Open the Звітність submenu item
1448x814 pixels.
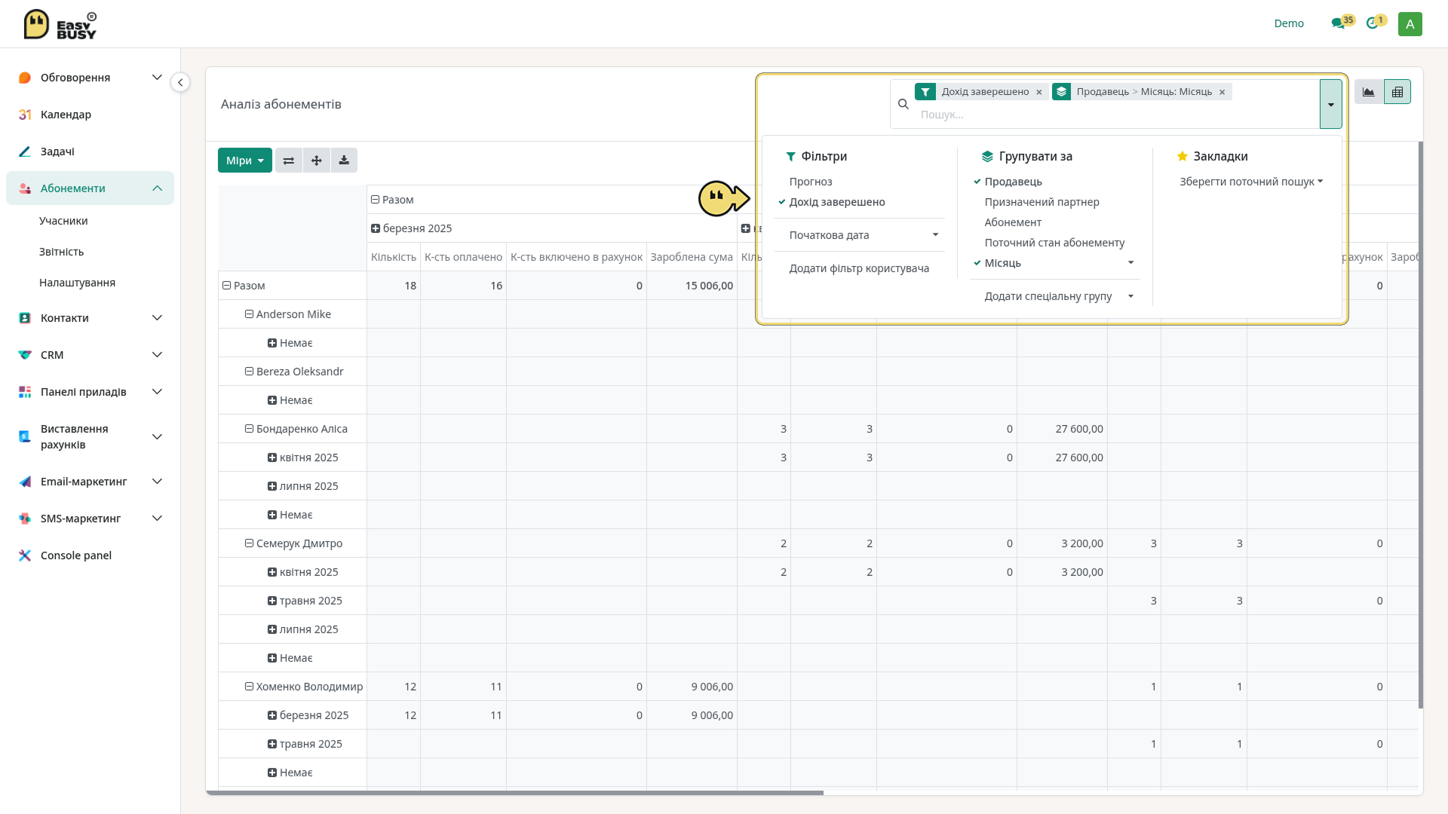[61, 252]
